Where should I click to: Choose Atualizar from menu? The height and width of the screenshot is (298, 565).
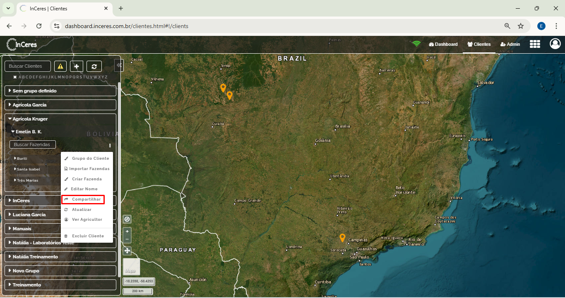pos(87,210)
